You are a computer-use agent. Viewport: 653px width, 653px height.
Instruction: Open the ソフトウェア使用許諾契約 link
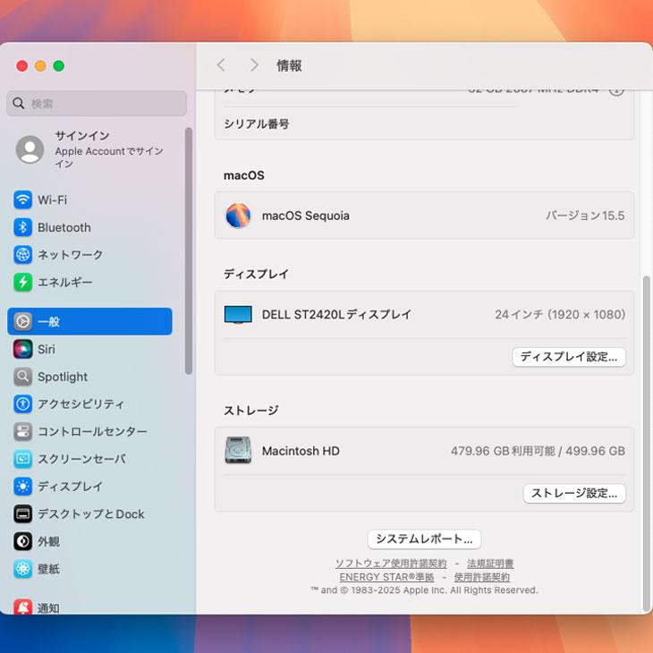point(391,564)
